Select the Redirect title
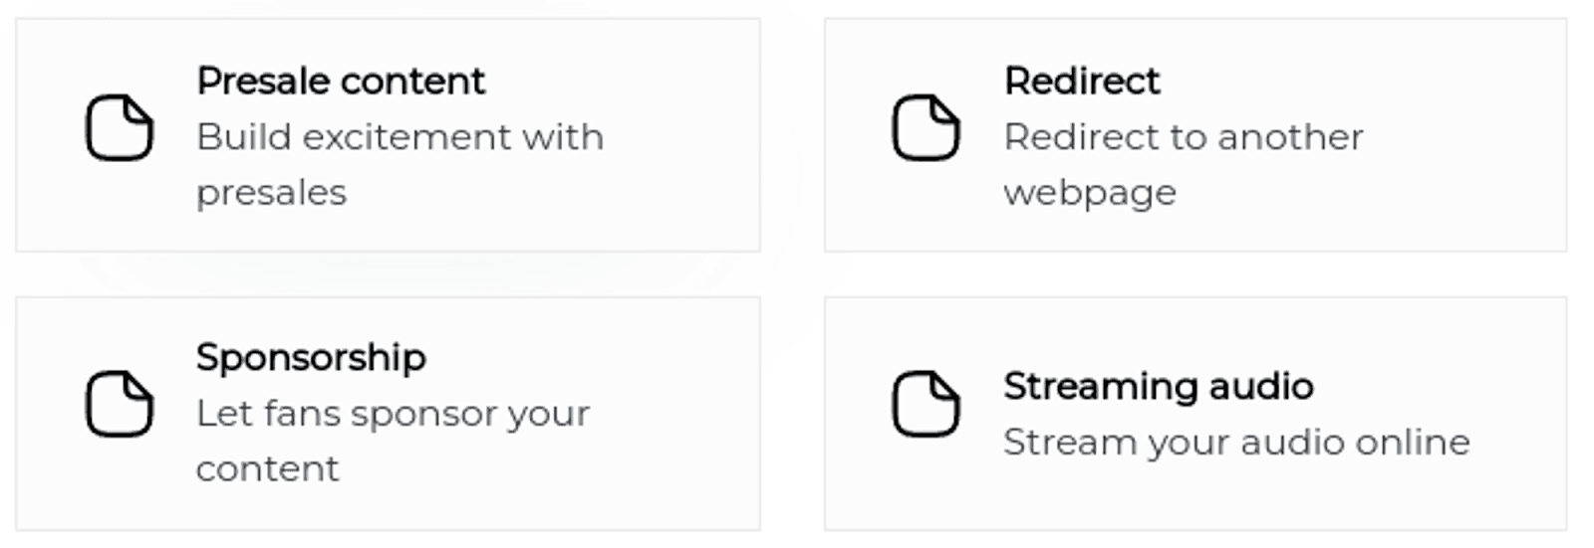1594x548 pixels. click(1082, 81)
